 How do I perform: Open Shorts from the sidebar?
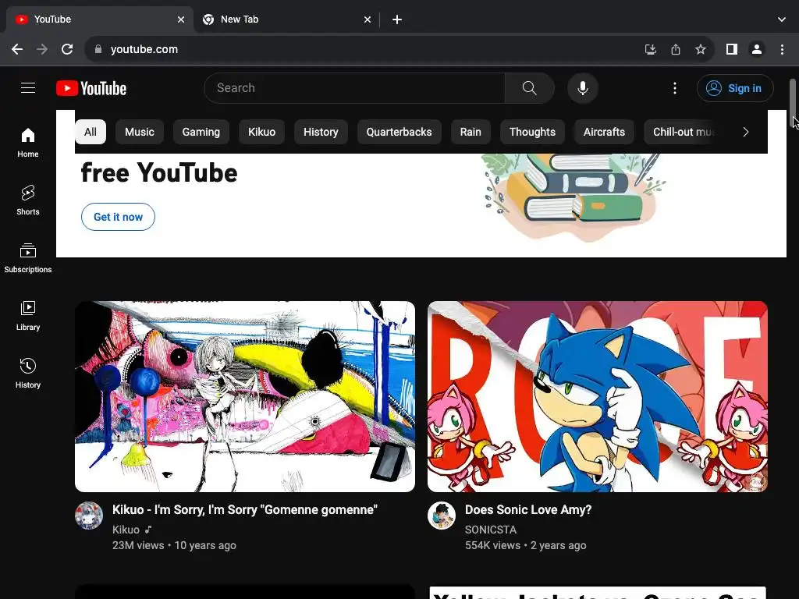click(x=28, y=200)
